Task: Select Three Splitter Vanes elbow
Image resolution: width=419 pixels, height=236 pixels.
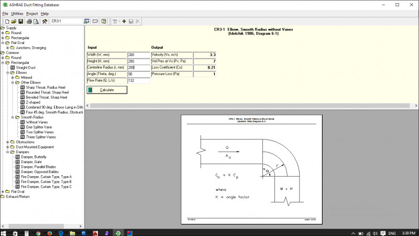Action: click(41, 137)
